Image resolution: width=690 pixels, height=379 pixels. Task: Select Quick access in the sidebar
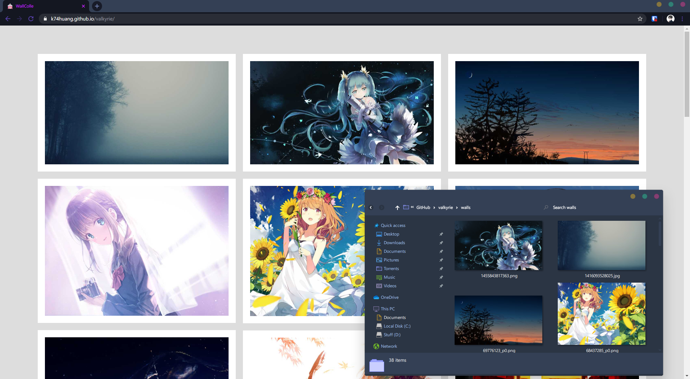coord(393,225)
